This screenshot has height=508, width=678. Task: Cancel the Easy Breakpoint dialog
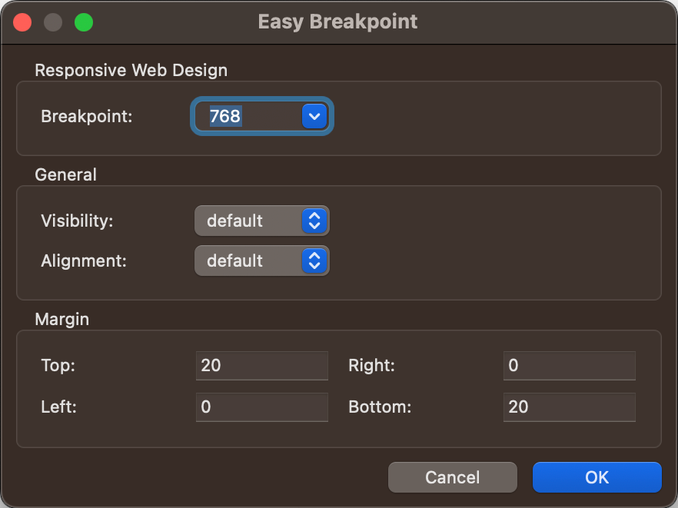(x=453, y=477)
